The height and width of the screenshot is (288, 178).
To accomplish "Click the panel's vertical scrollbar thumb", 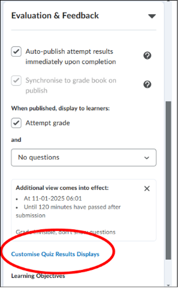I will click(x=168, y=180).
